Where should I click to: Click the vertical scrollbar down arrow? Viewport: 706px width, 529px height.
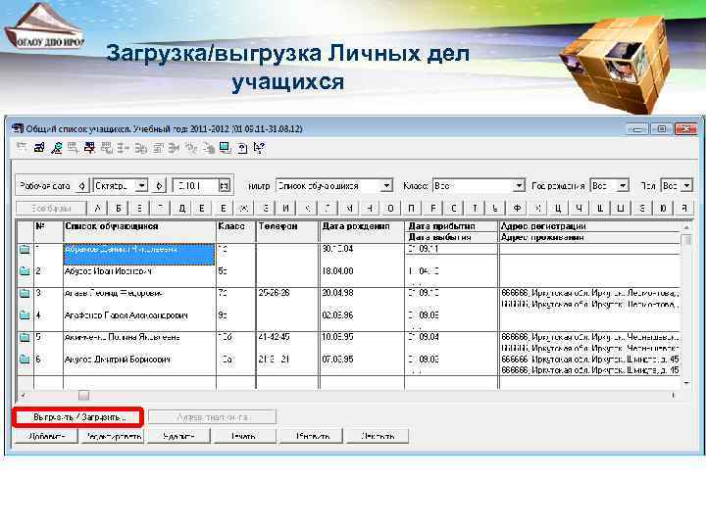point(686,383)
